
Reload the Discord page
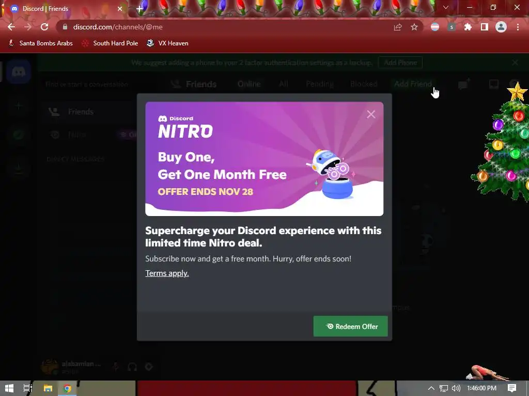(44, 27)
